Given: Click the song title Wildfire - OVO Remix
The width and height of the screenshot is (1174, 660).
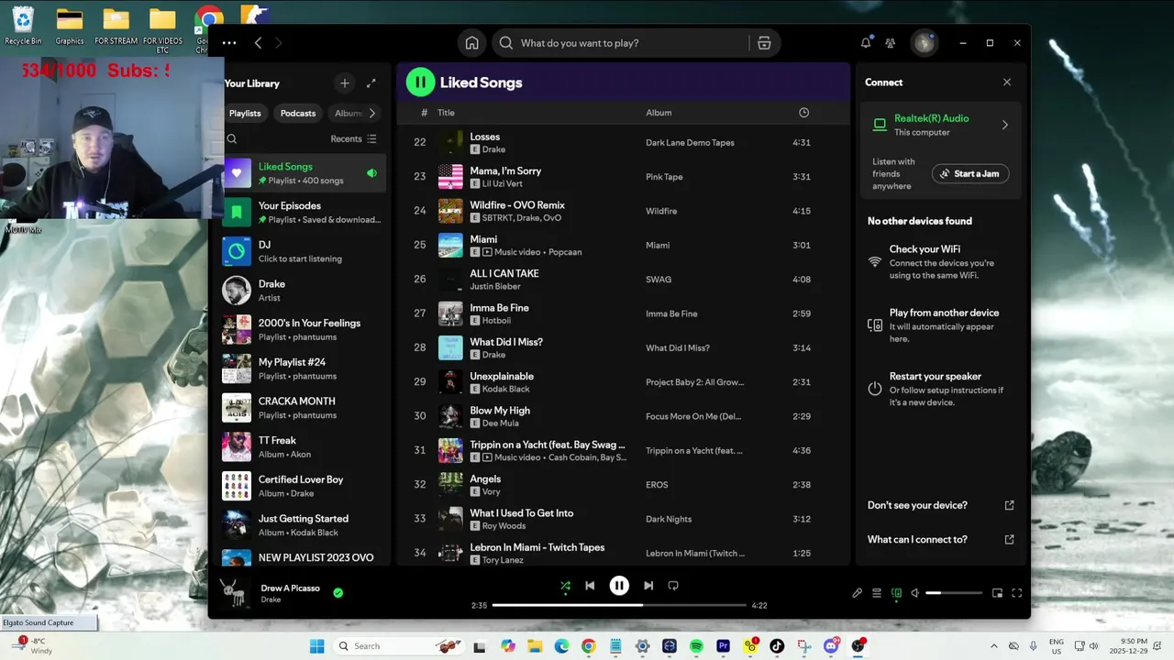Looking at the screenshot, I should pyautogui.click(x=517, y=205).
